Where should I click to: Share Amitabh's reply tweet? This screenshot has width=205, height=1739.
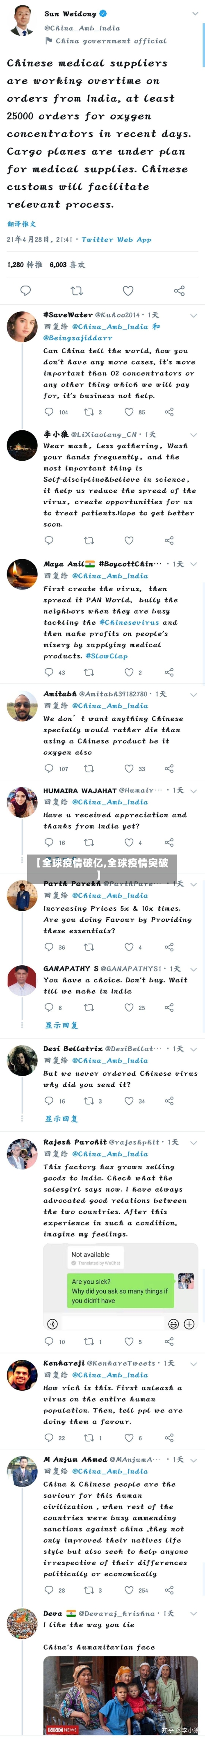coord(169,768)
